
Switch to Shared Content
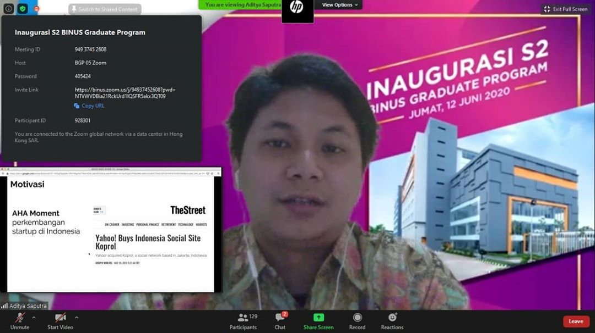[105, 9]
